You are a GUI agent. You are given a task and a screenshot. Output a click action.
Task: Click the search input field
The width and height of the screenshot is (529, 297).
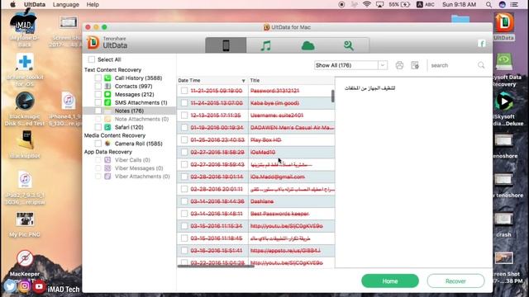coord(452,65)
